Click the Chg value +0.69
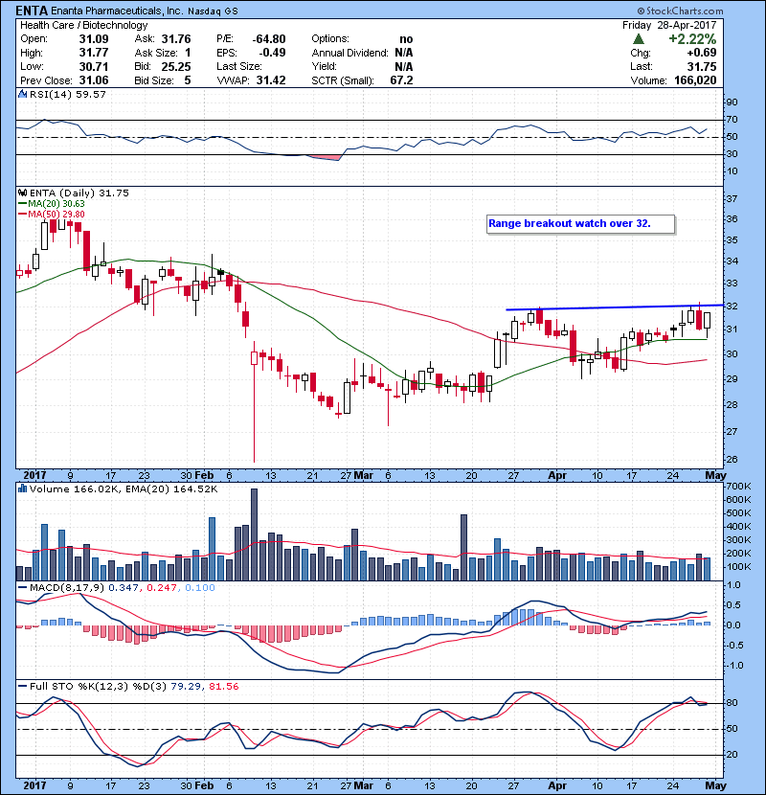The height and width of the screenshot is (795, 766). [702, 53]
